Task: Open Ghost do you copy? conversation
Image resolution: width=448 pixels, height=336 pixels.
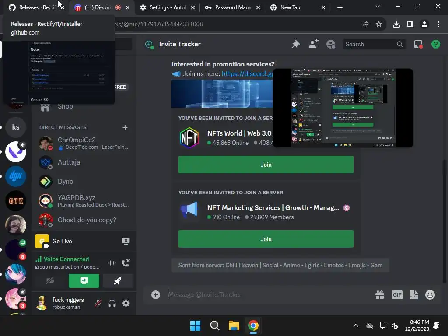Action: 84,220
